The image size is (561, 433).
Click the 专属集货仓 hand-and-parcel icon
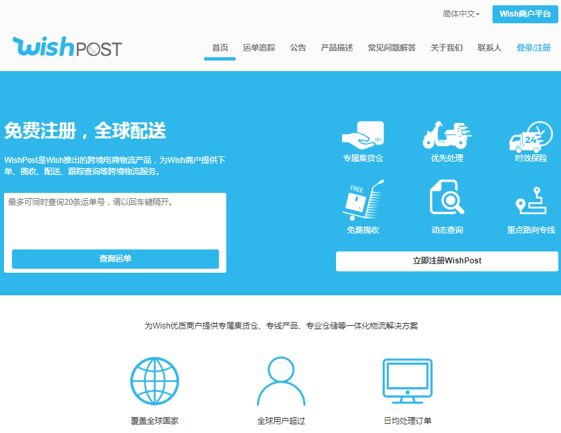[x=363, y=135]
